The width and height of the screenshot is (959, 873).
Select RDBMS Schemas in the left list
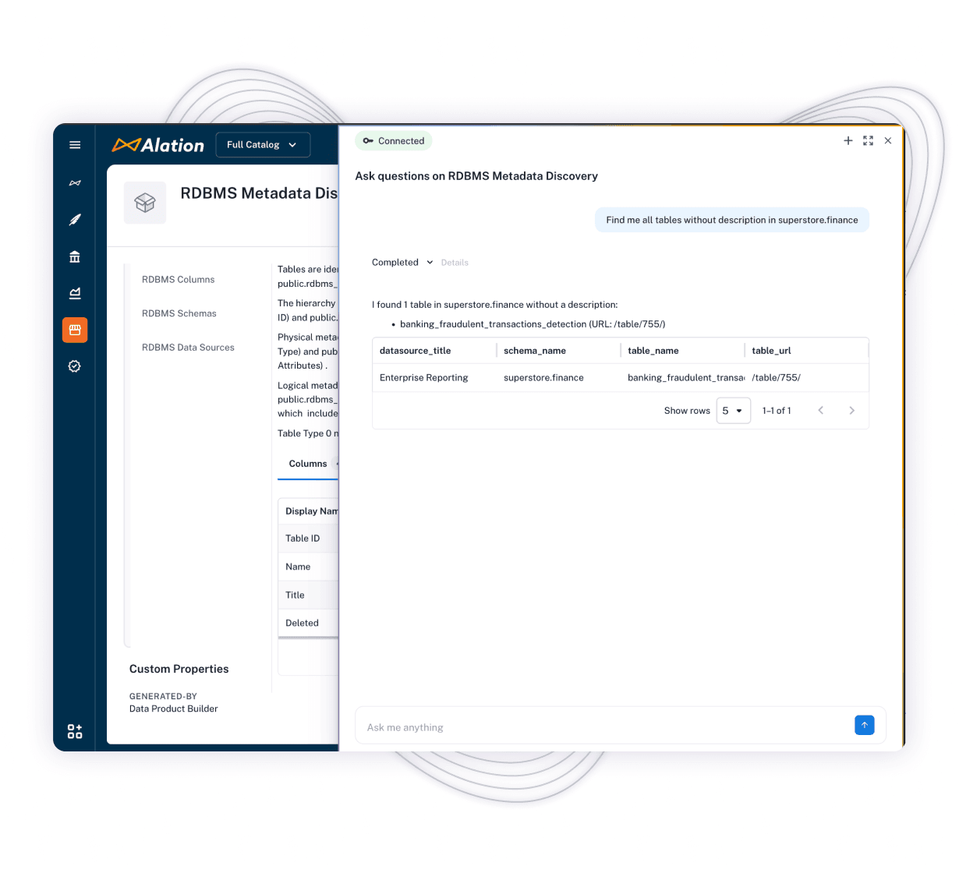[x=179, y=313]
